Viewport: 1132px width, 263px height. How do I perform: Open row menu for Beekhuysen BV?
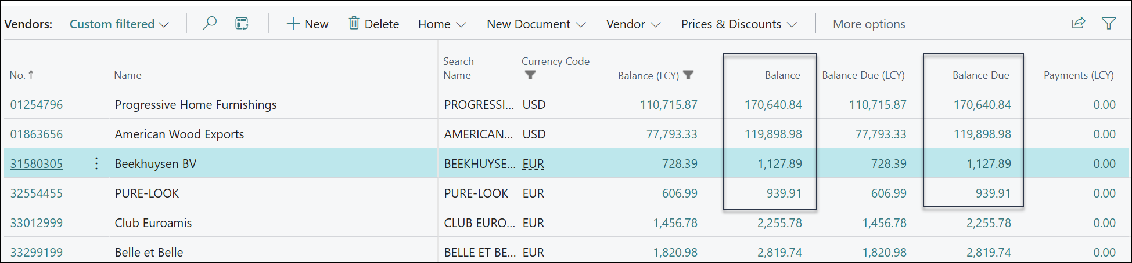click(x=96, y=164)
